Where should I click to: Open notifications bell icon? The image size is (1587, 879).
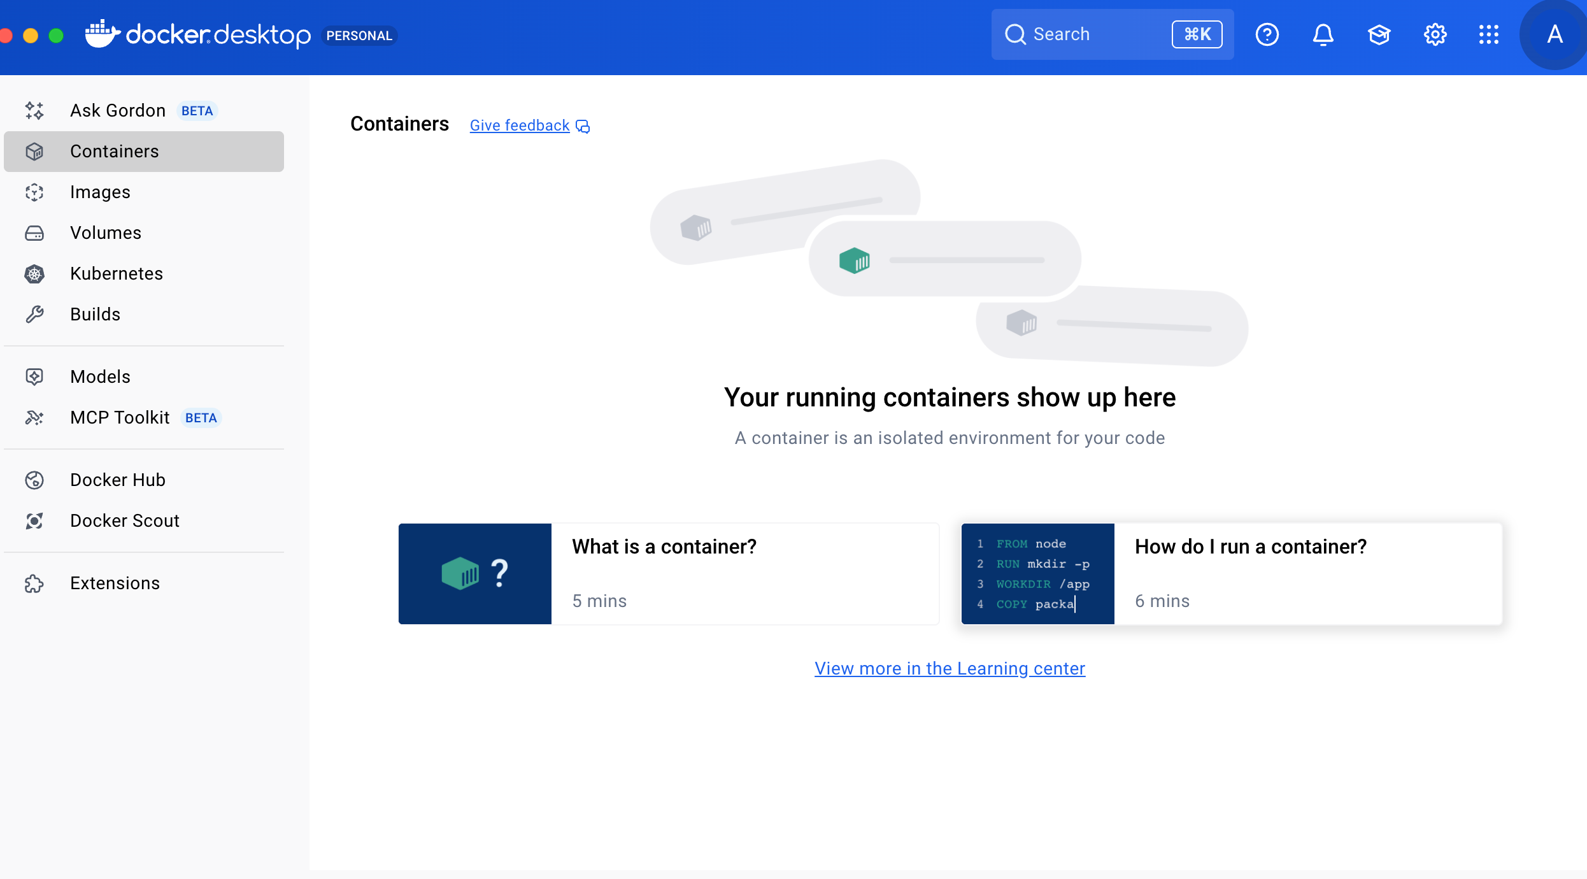[x=1323, y=34]
